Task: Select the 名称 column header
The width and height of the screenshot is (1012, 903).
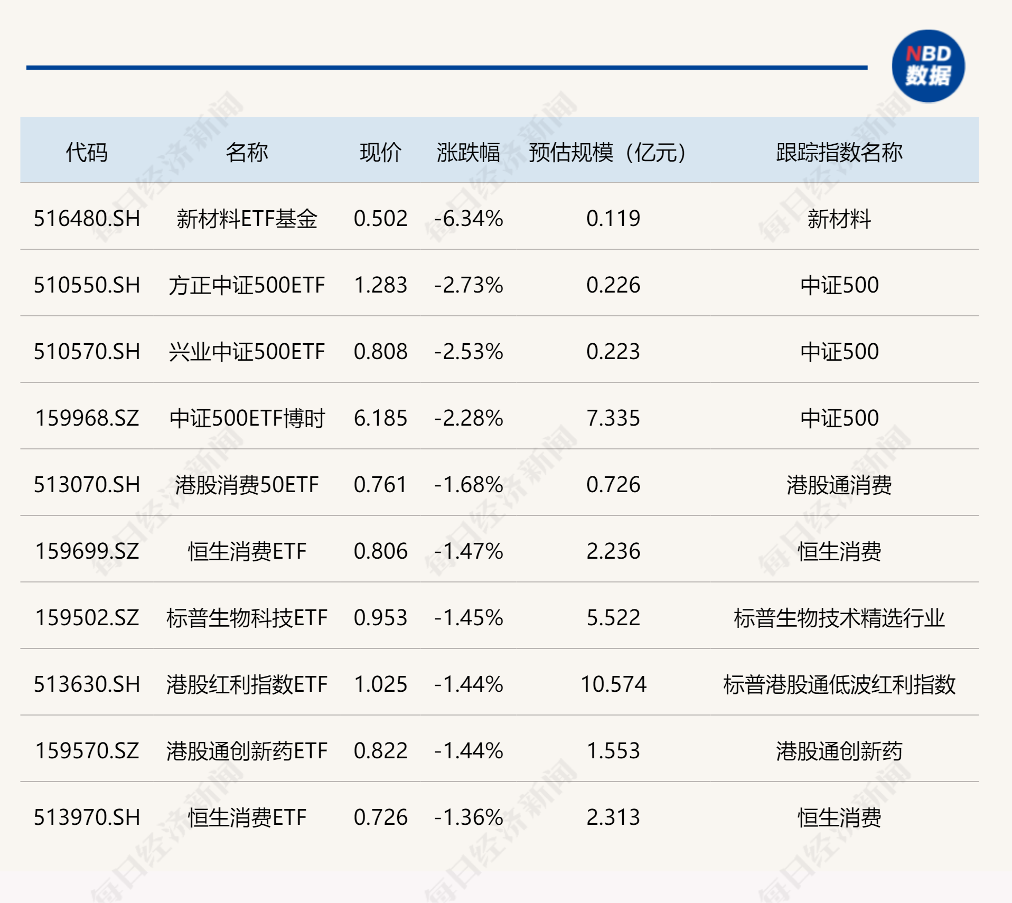Action: [x=247, y=152]
